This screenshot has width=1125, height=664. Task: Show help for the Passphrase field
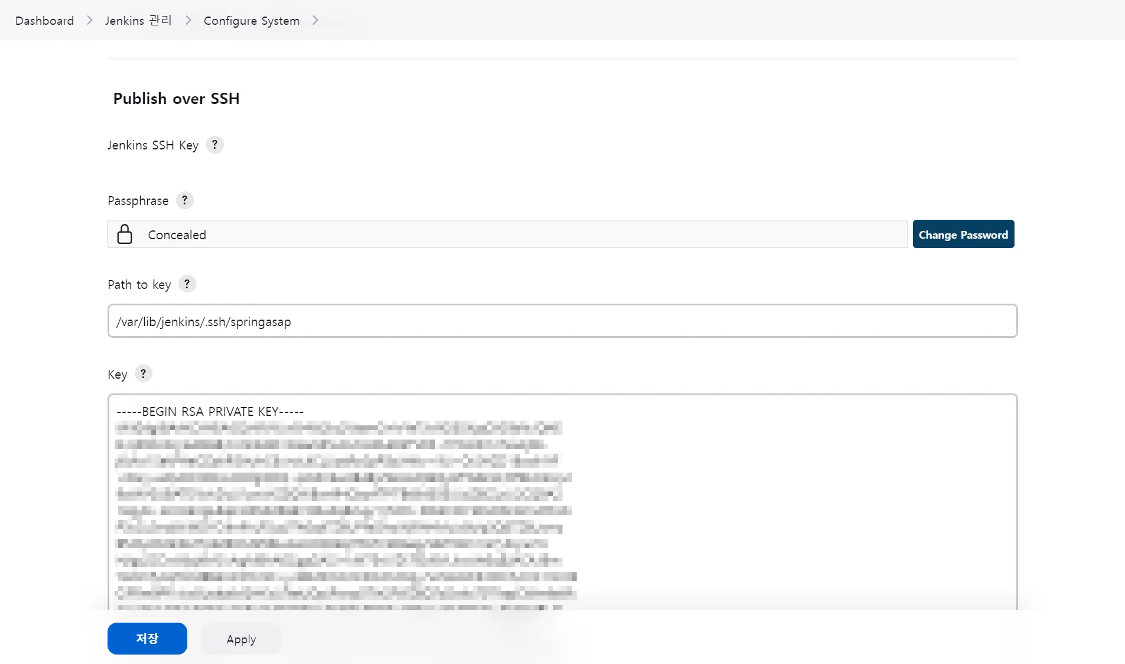(184, 200)
